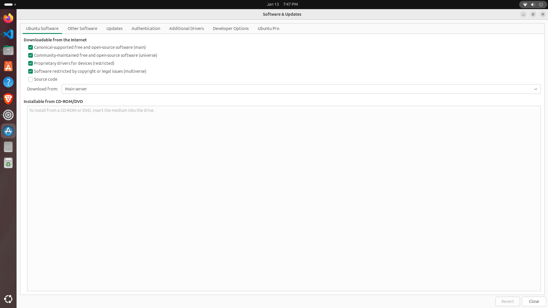The image size is (548, 308).
Task: Enable the Source code checkbox
Action: point(31,79)
